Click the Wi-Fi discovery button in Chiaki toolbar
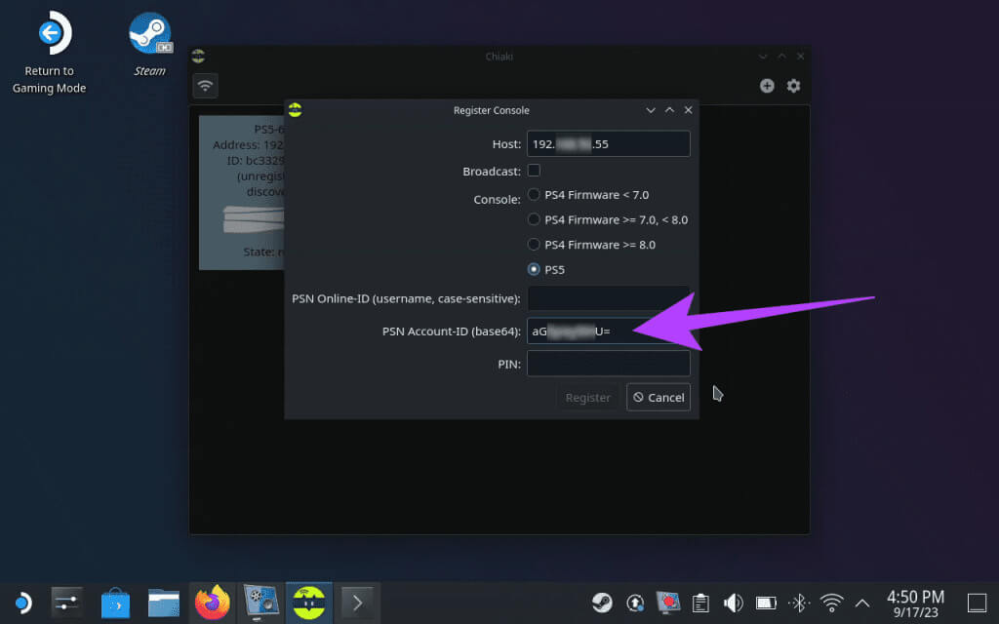 click(205, 86)
